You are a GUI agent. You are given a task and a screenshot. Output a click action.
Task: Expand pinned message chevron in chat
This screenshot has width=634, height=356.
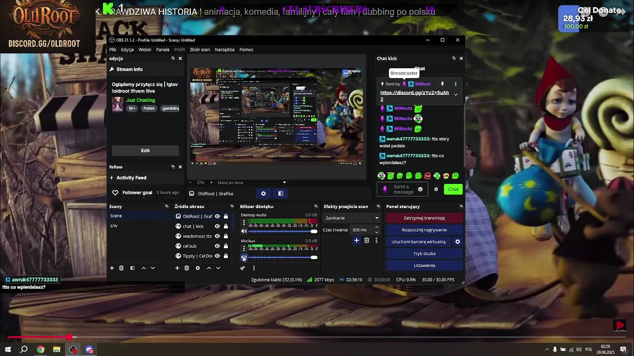pyautogui.click(x=456, y=94)
